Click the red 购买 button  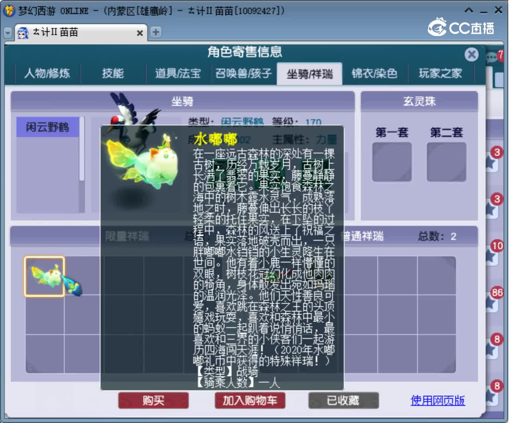[153, 400]
